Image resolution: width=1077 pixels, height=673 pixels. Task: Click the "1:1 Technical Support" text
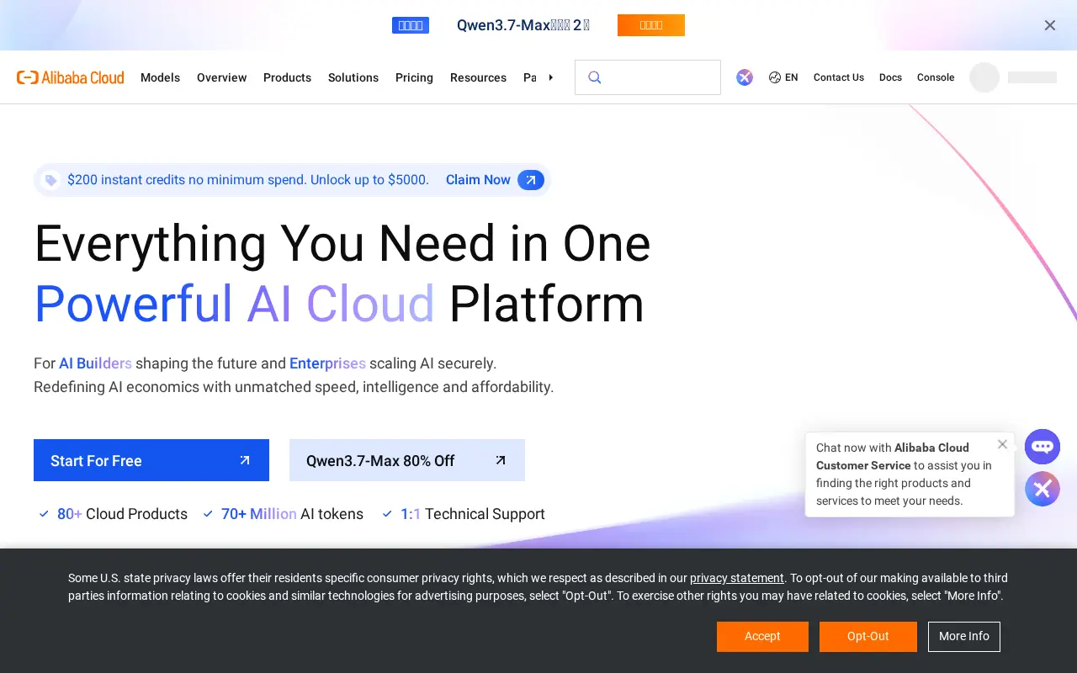tap(473, 514)
